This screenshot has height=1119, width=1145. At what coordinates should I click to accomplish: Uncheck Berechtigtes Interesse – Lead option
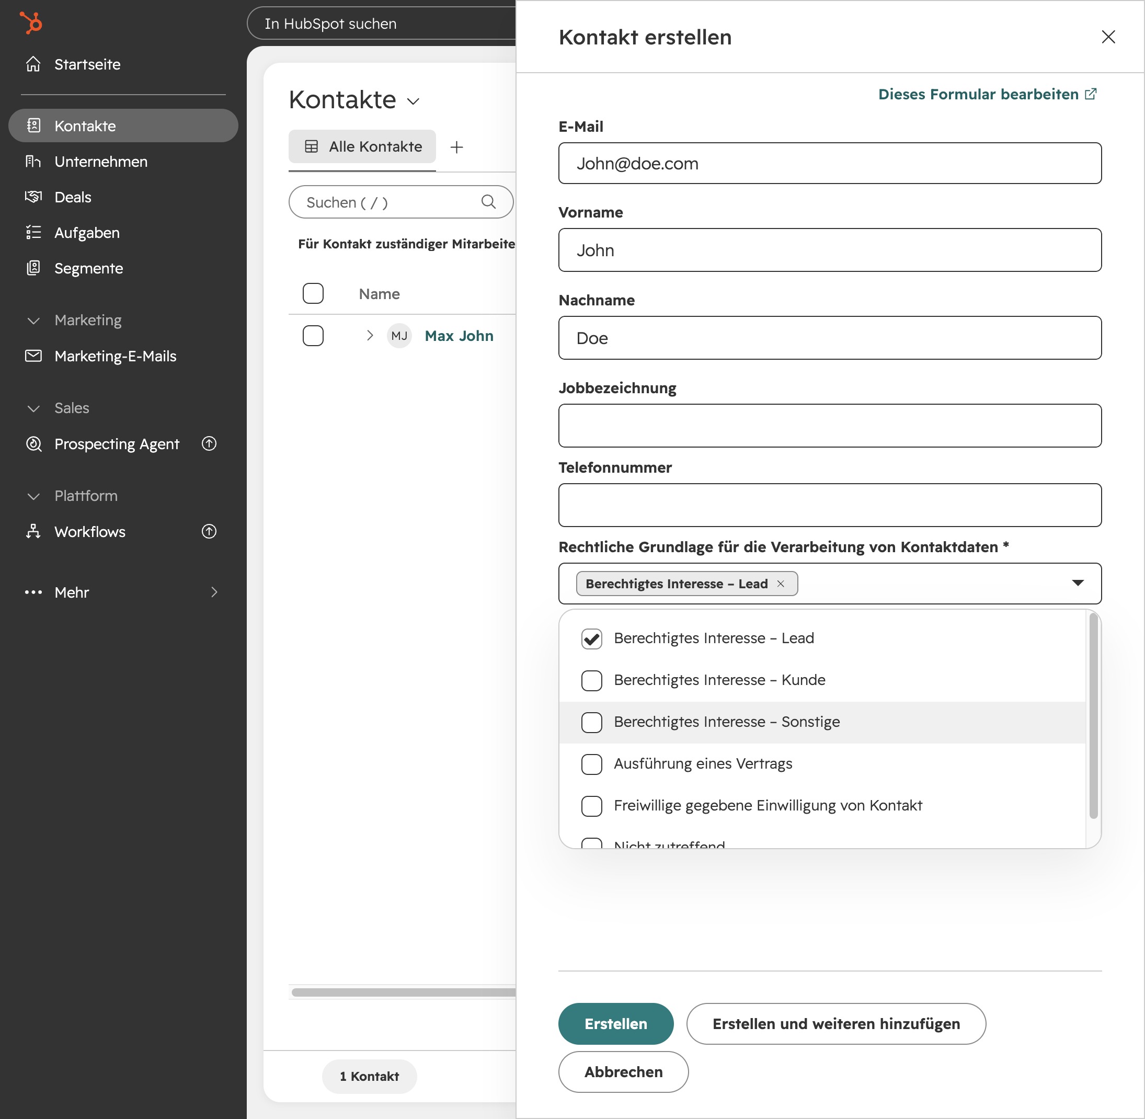pos(591,639)
